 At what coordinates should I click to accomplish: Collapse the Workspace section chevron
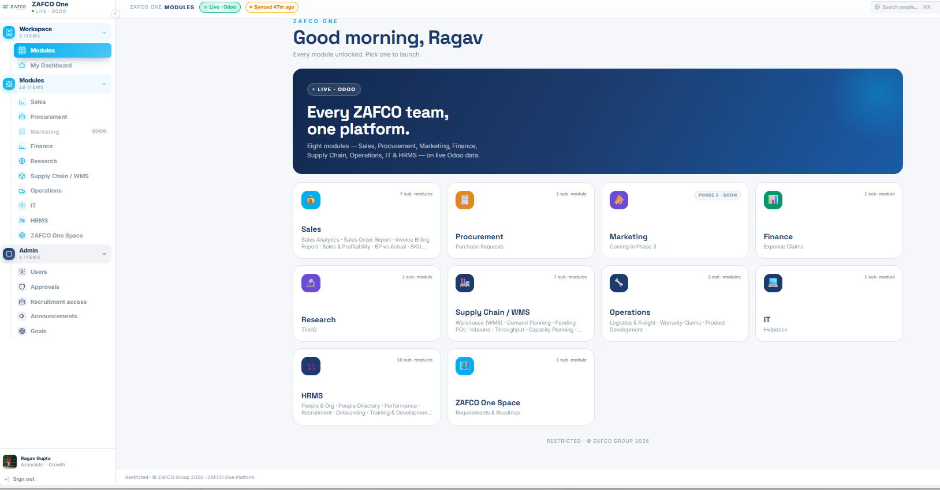(104, 32)
